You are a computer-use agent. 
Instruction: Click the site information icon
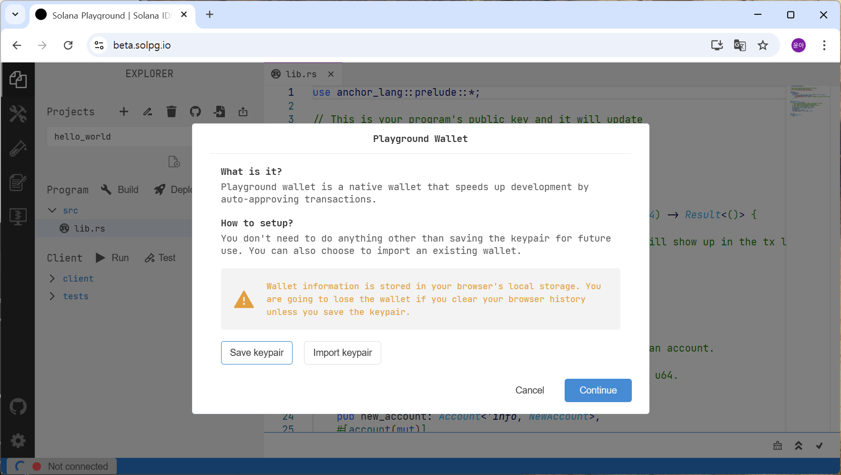tap(99, 45)
